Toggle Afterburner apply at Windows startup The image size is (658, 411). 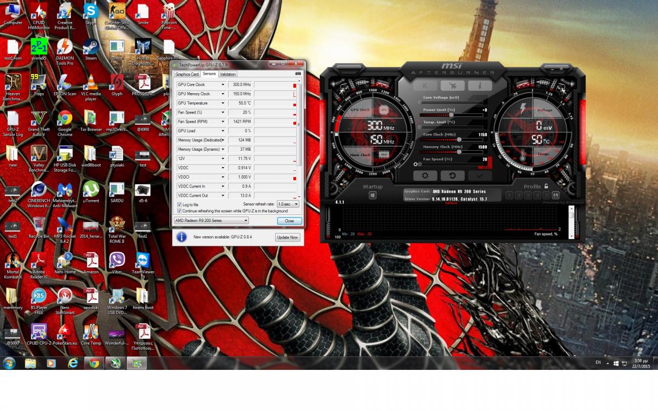tap(372, 196)
